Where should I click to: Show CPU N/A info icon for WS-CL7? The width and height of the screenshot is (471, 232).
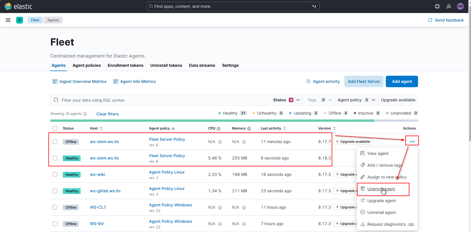click(220, 208)
